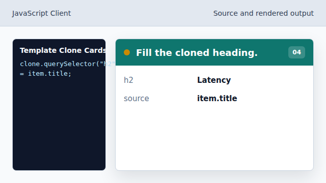This screenshot has height=183, width=326.
Task: Click the clone.querySelector code line
Action: 63,64
